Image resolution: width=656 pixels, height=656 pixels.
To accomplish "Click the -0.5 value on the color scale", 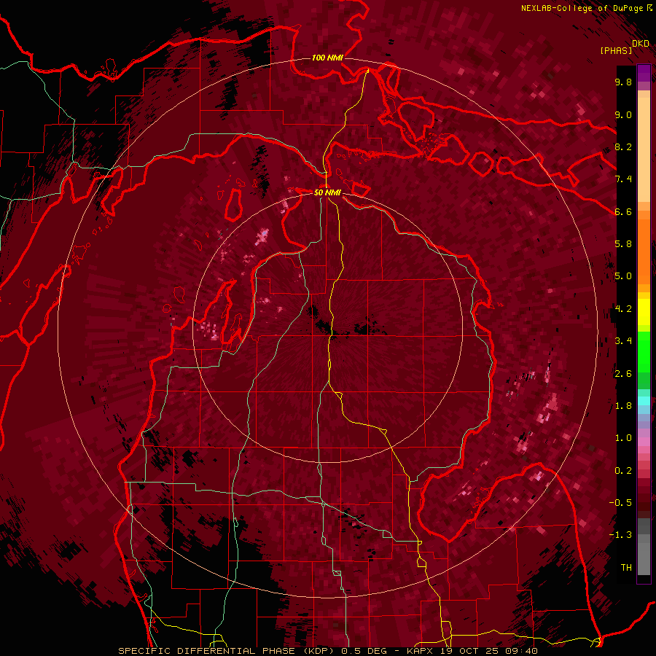I will pyautogui.click(x=620, y=503).
